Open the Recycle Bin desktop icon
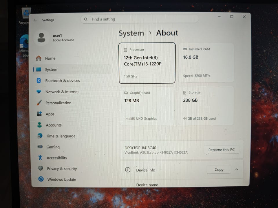This screenshot has width=278, height=208. (26, 16)
